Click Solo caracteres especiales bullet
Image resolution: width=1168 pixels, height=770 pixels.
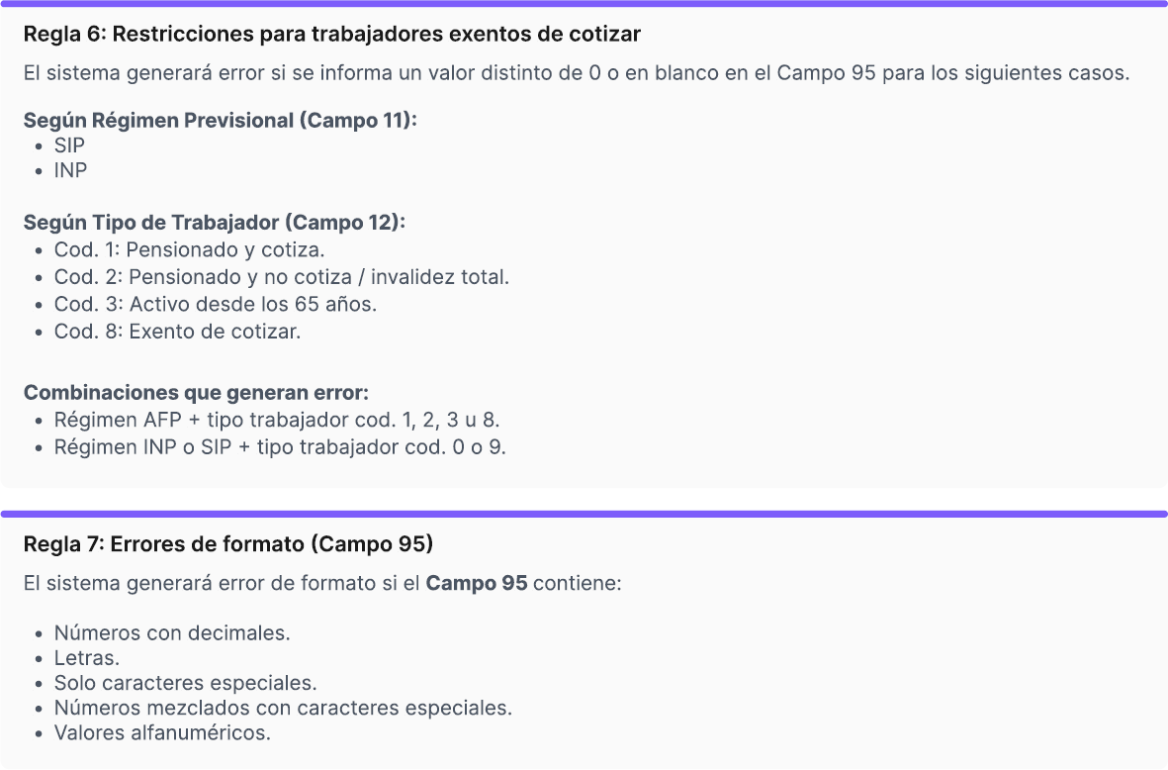[186, 684]
